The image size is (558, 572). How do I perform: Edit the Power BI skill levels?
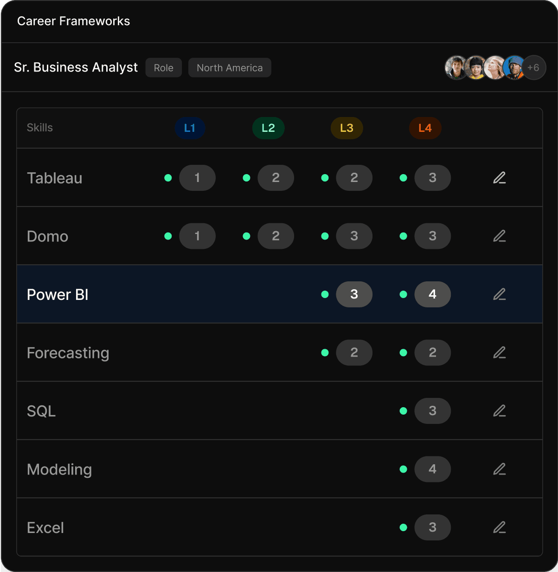[499, 294]
